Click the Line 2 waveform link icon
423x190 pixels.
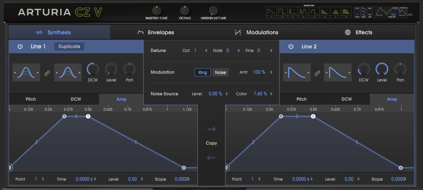click(x=317, y=73)
